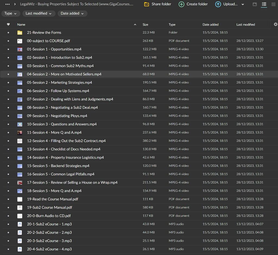Image resolution: width=278 pixels, height=255 pixels.
Task: Click the 21-Review the Forms folder icon
Action: click(20, 33)
